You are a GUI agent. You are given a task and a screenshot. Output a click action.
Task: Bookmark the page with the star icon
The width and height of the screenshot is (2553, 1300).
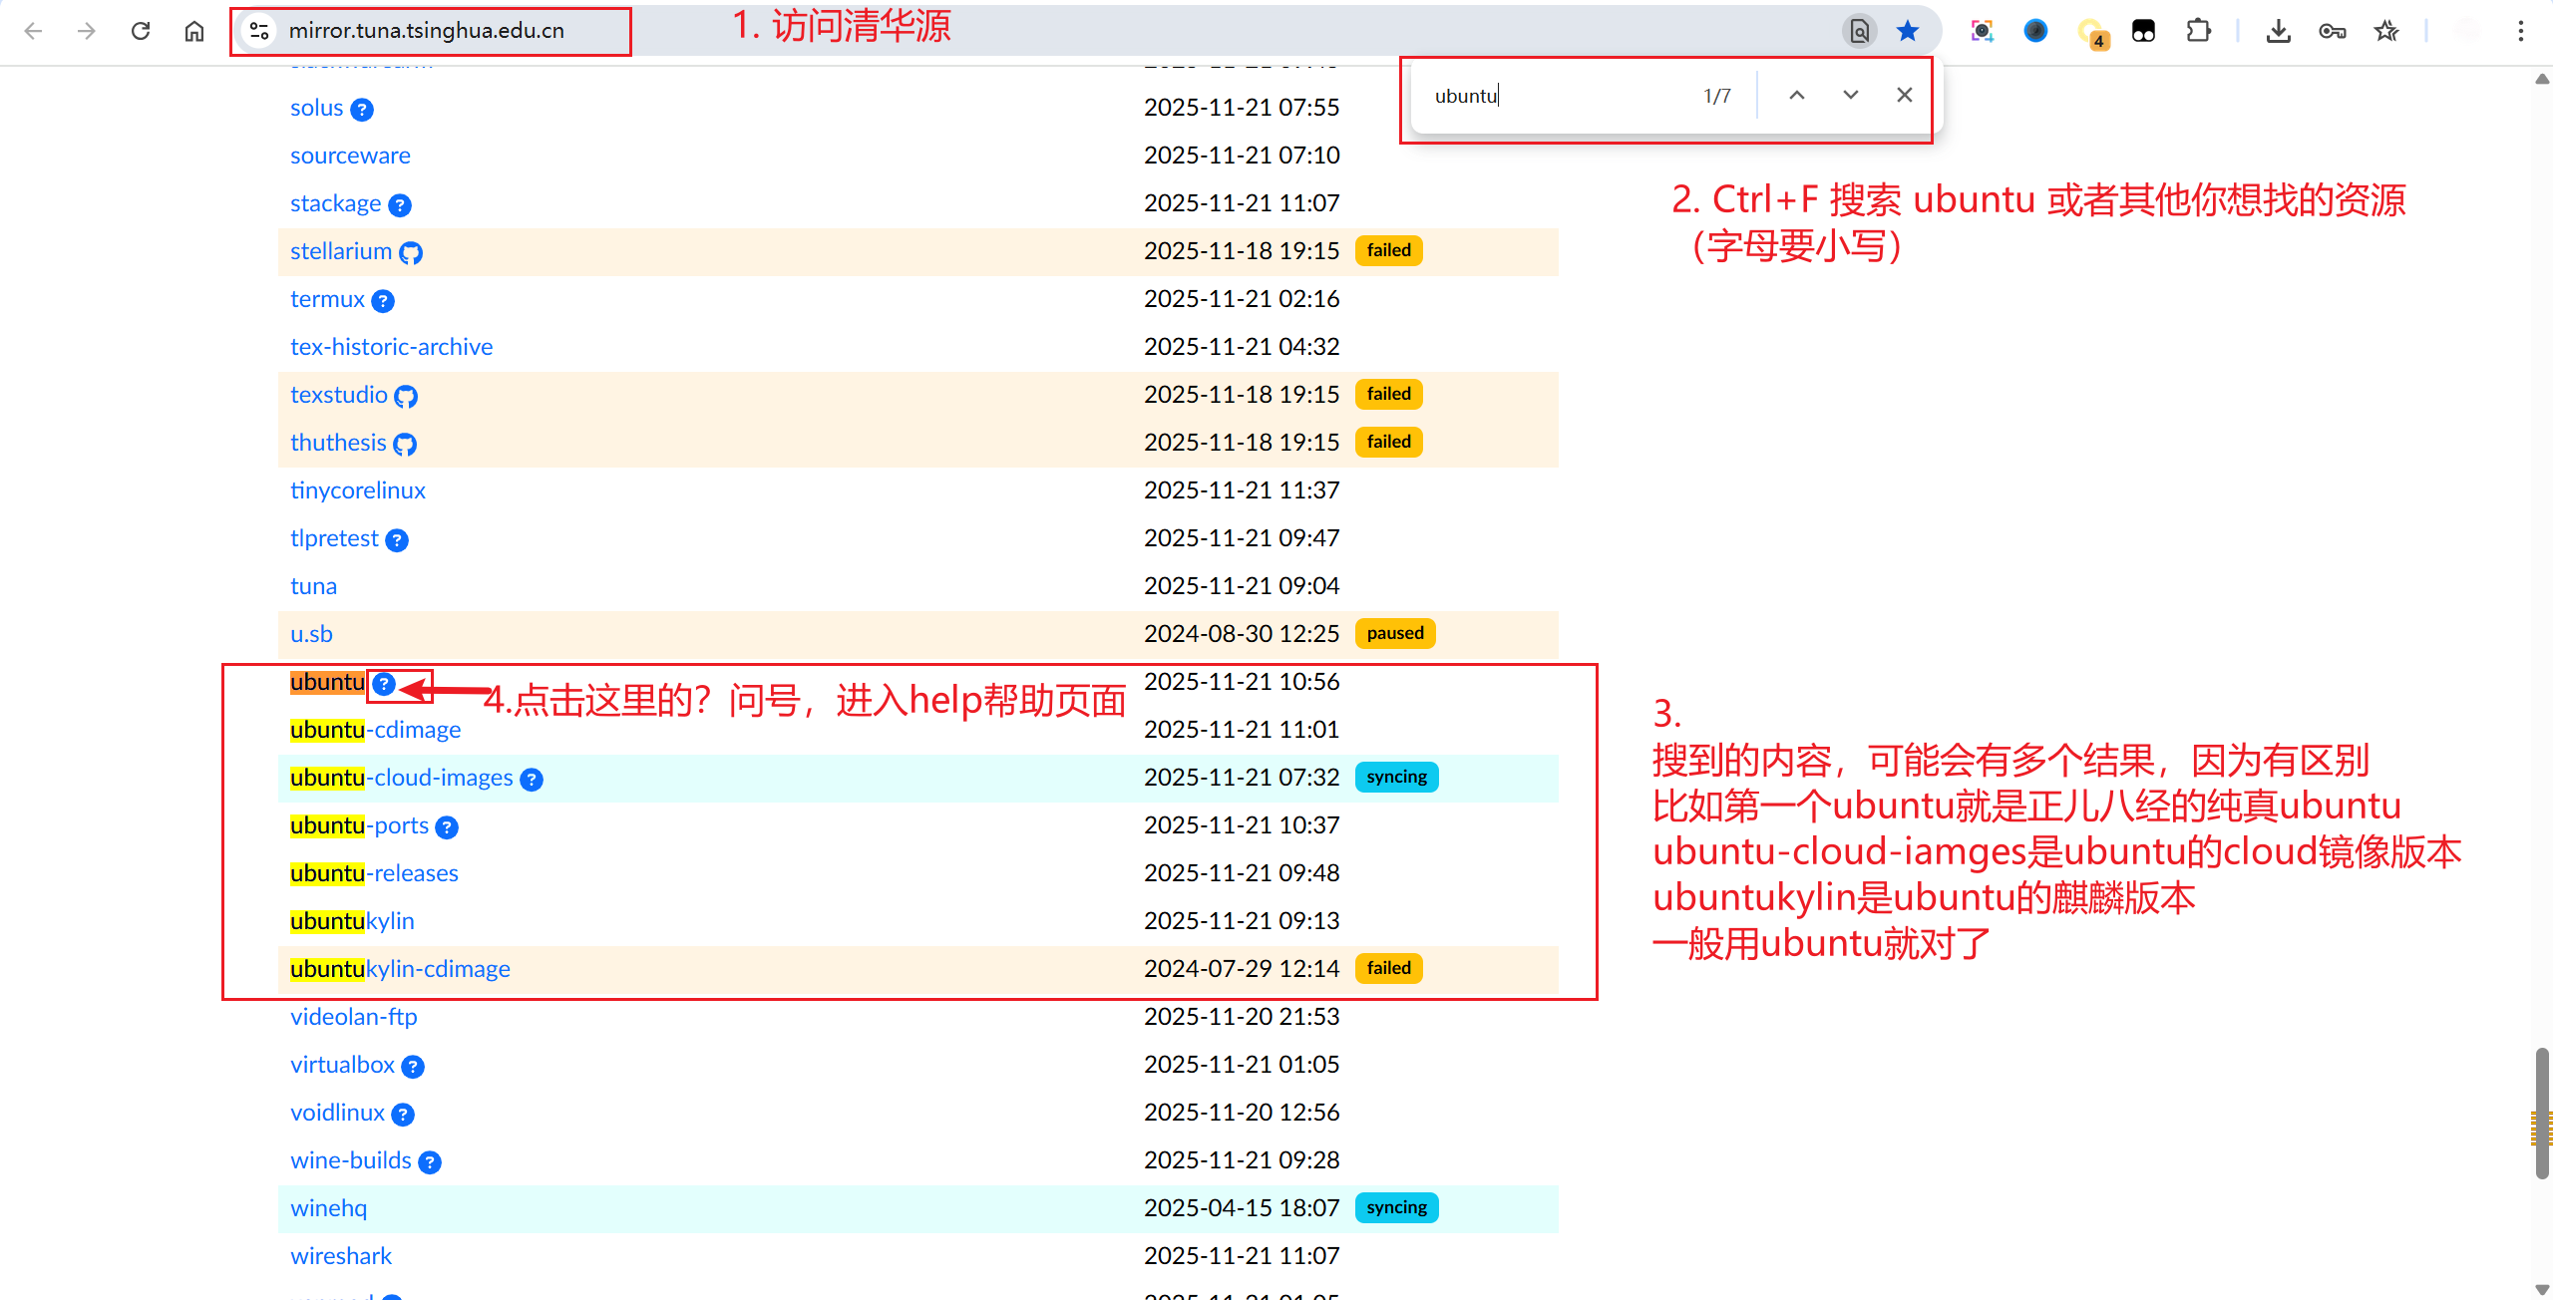pyautogui.click(x=1908, y=31)
